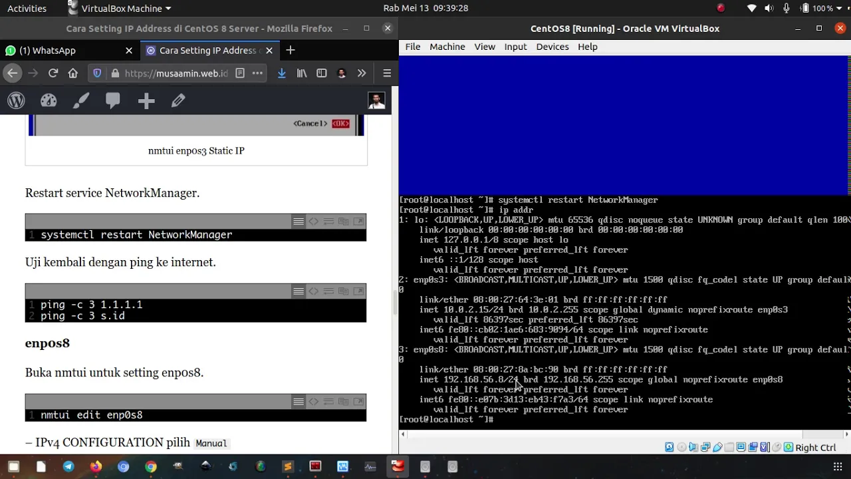Click the URL field musaamin.web.id
This screenshot has height=479, width=851.
click(176, 73)
